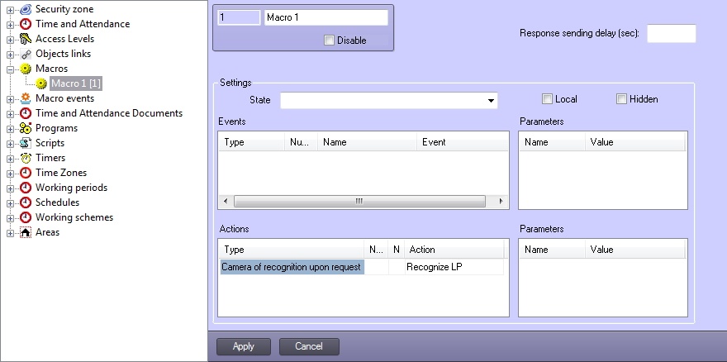Click the Events horizontal scrollbar thumb
727x362 pixels.
point(359,202)
